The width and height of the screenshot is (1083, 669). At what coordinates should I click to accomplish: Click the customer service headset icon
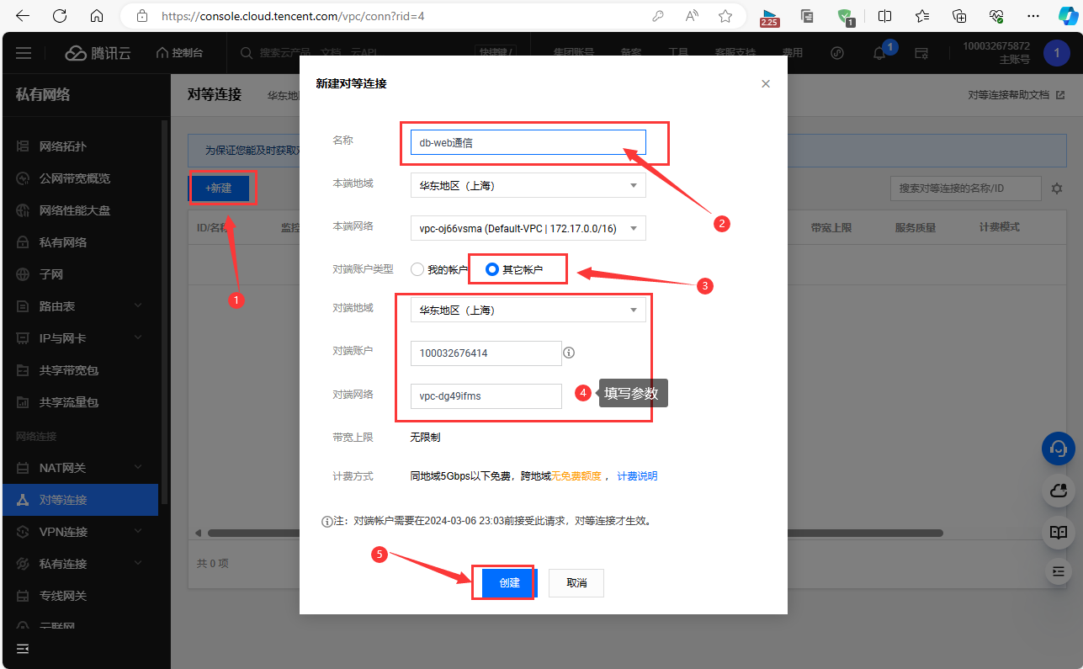1058,448
